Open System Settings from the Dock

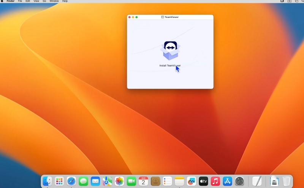pyautogui.click(x=239, y=181)
